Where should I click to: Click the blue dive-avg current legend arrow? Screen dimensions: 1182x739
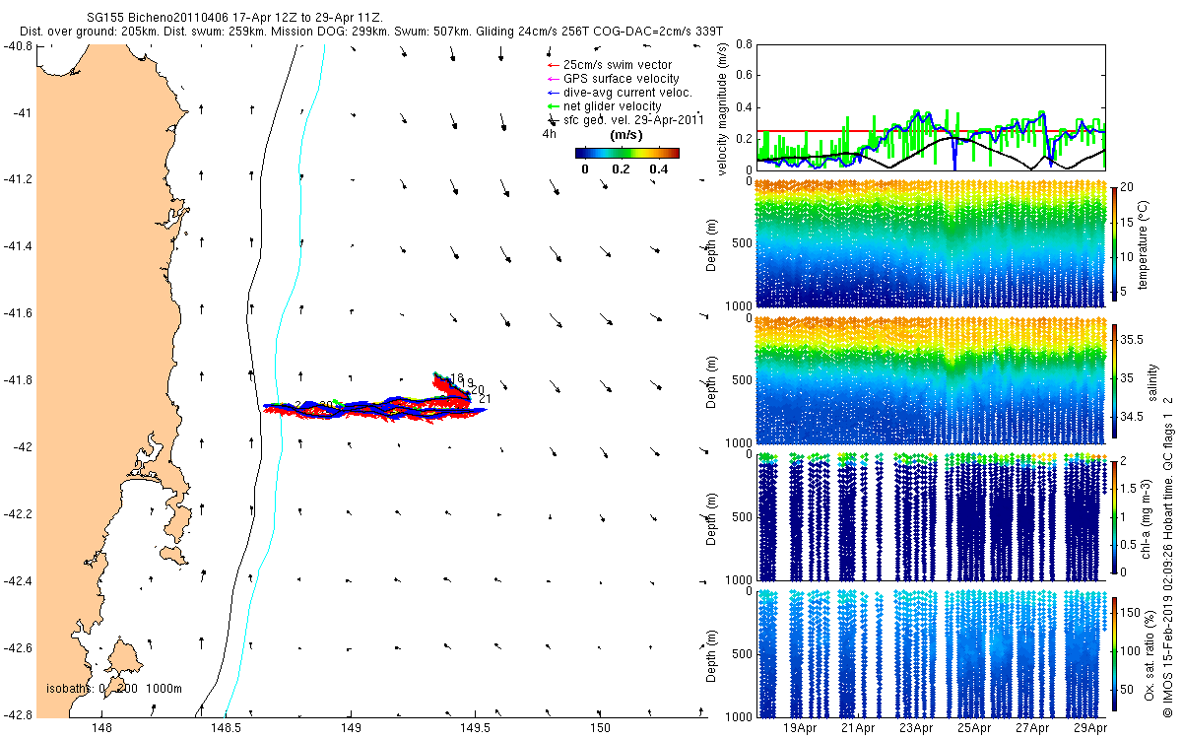coord(552,93)
